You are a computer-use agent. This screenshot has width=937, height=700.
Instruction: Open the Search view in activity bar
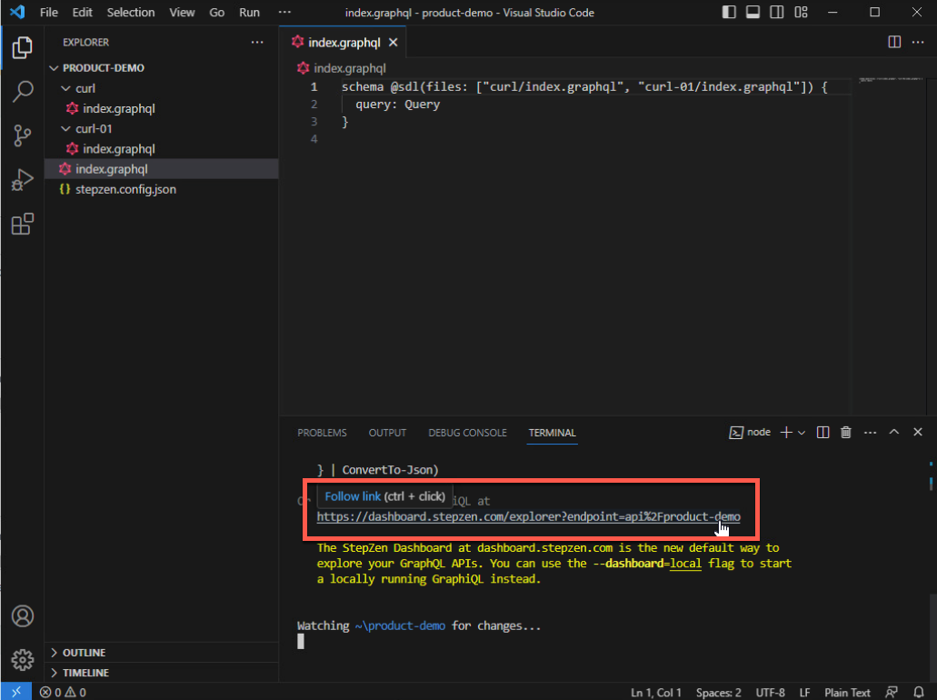(23, 91)
